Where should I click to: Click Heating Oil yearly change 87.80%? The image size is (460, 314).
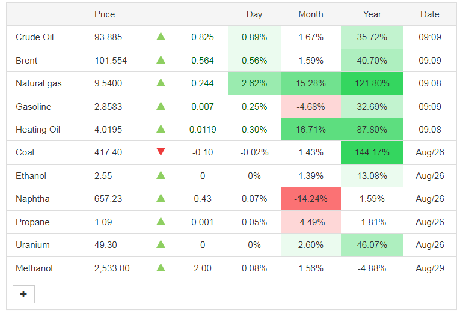pyautogui.click(x=372, y=130)
